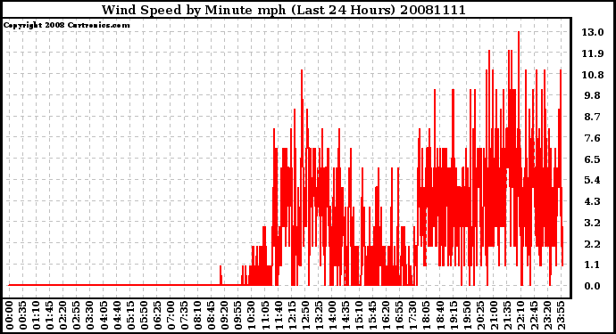Click the x-axis time label 04:05

pyautogui.click(x=104, y=315)
